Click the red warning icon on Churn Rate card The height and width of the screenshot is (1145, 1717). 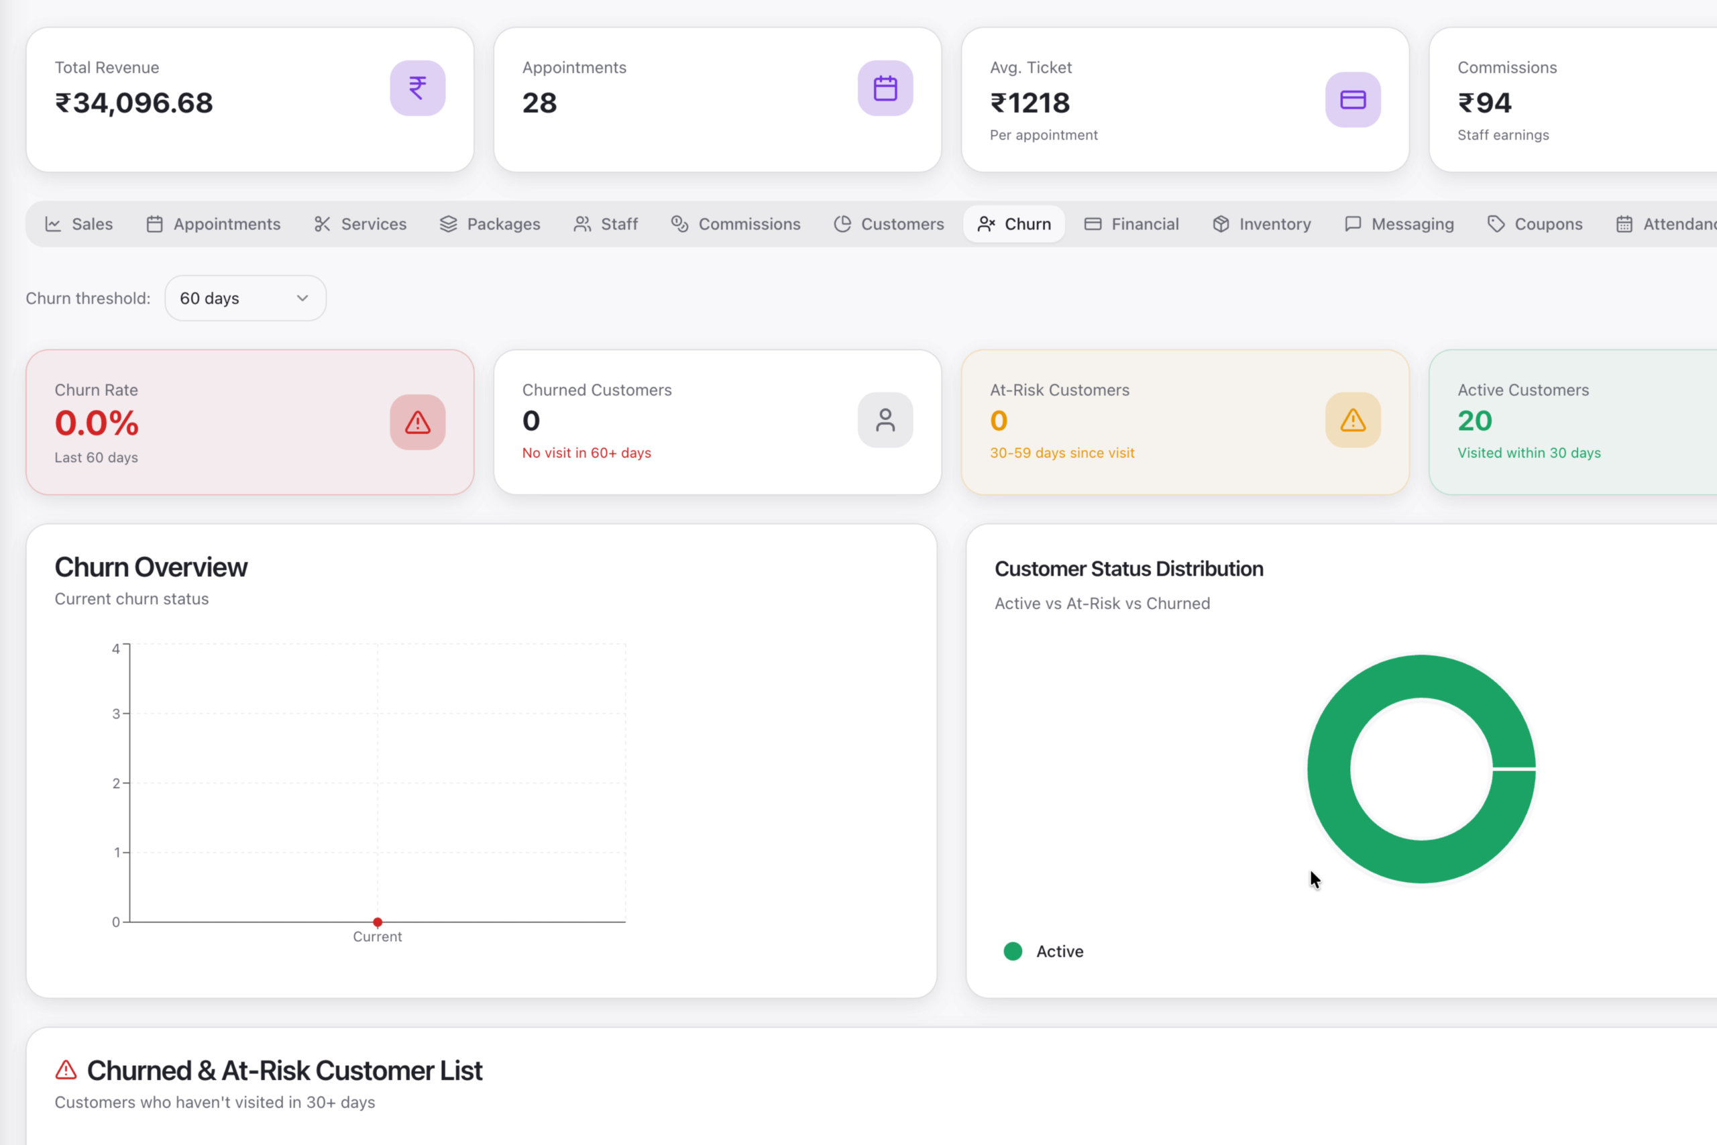coord(418,422)
